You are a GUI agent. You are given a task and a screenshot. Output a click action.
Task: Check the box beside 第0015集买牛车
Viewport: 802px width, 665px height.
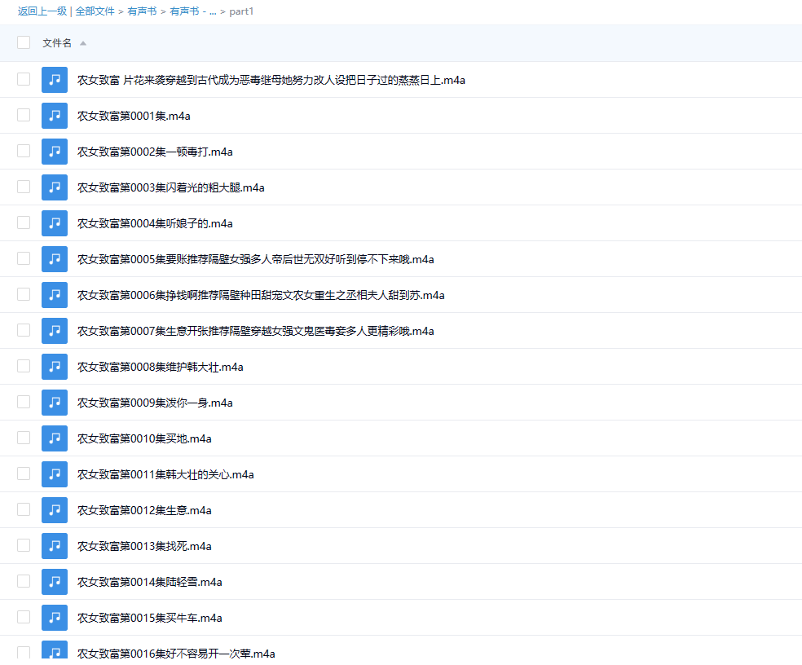click(23, 617)
